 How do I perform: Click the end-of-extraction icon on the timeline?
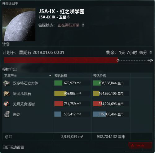[x=151, y=60]
